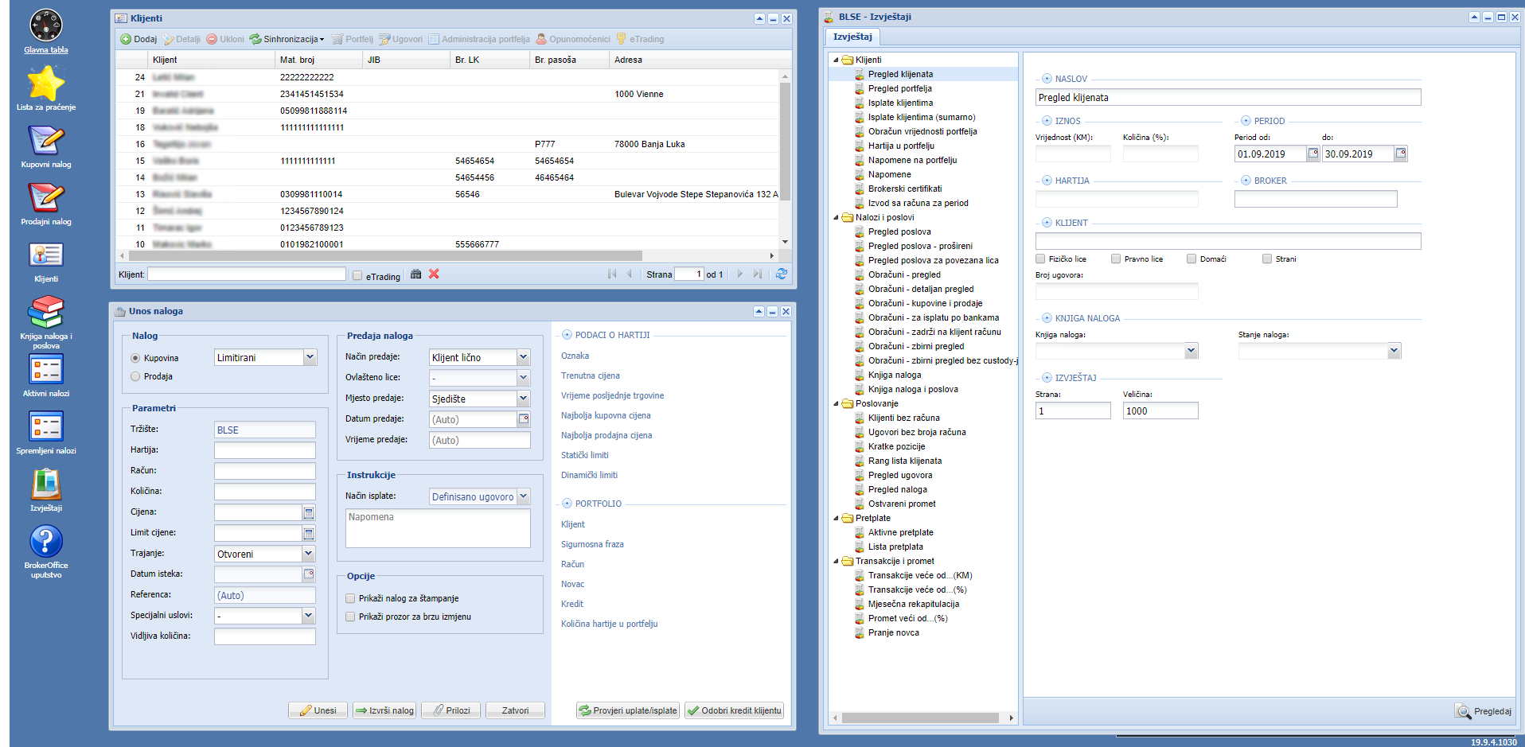Open Kupovni nalog sidebar icon
Image resolution: width=1525 pixels, height=747 pixels.
(x=46, y=140)
